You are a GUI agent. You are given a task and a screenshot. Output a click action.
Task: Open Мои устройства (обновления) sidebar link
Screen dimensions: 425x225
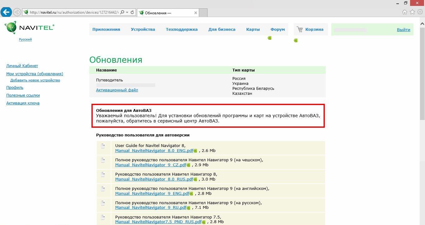point(35,74)
